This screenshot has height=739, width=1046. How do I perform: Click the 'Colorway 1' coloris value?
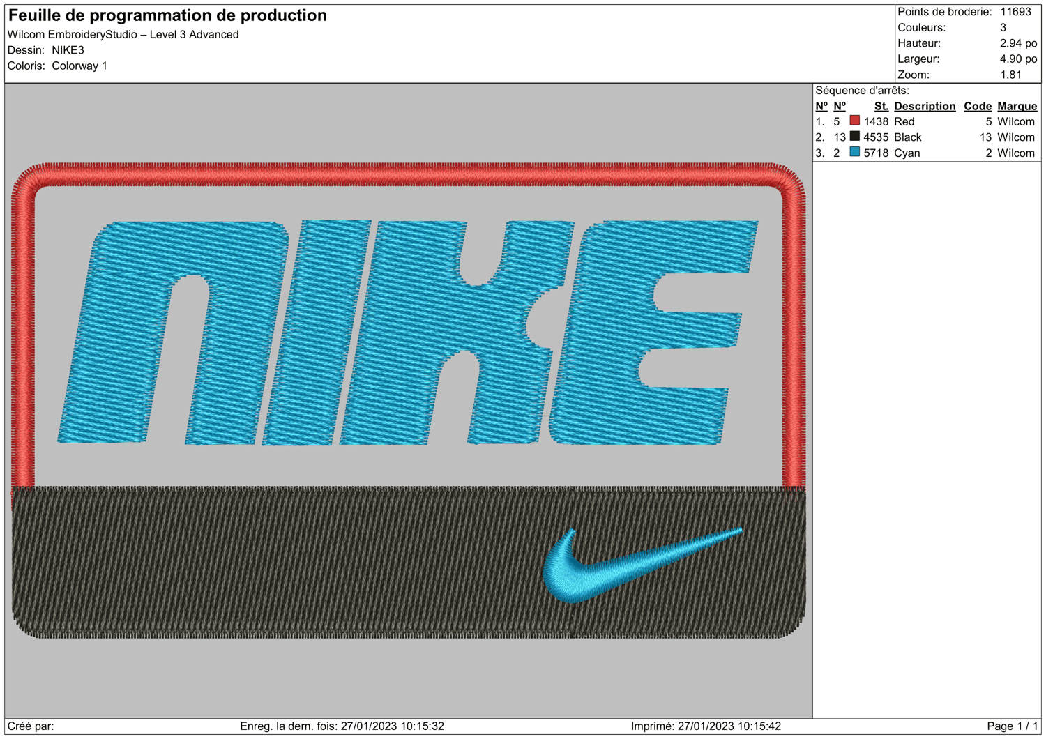point(79,66)
